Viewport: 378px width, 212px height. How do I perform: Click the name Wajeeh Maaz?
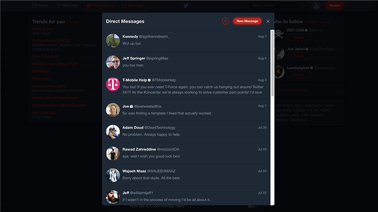[x=134, y=171]
